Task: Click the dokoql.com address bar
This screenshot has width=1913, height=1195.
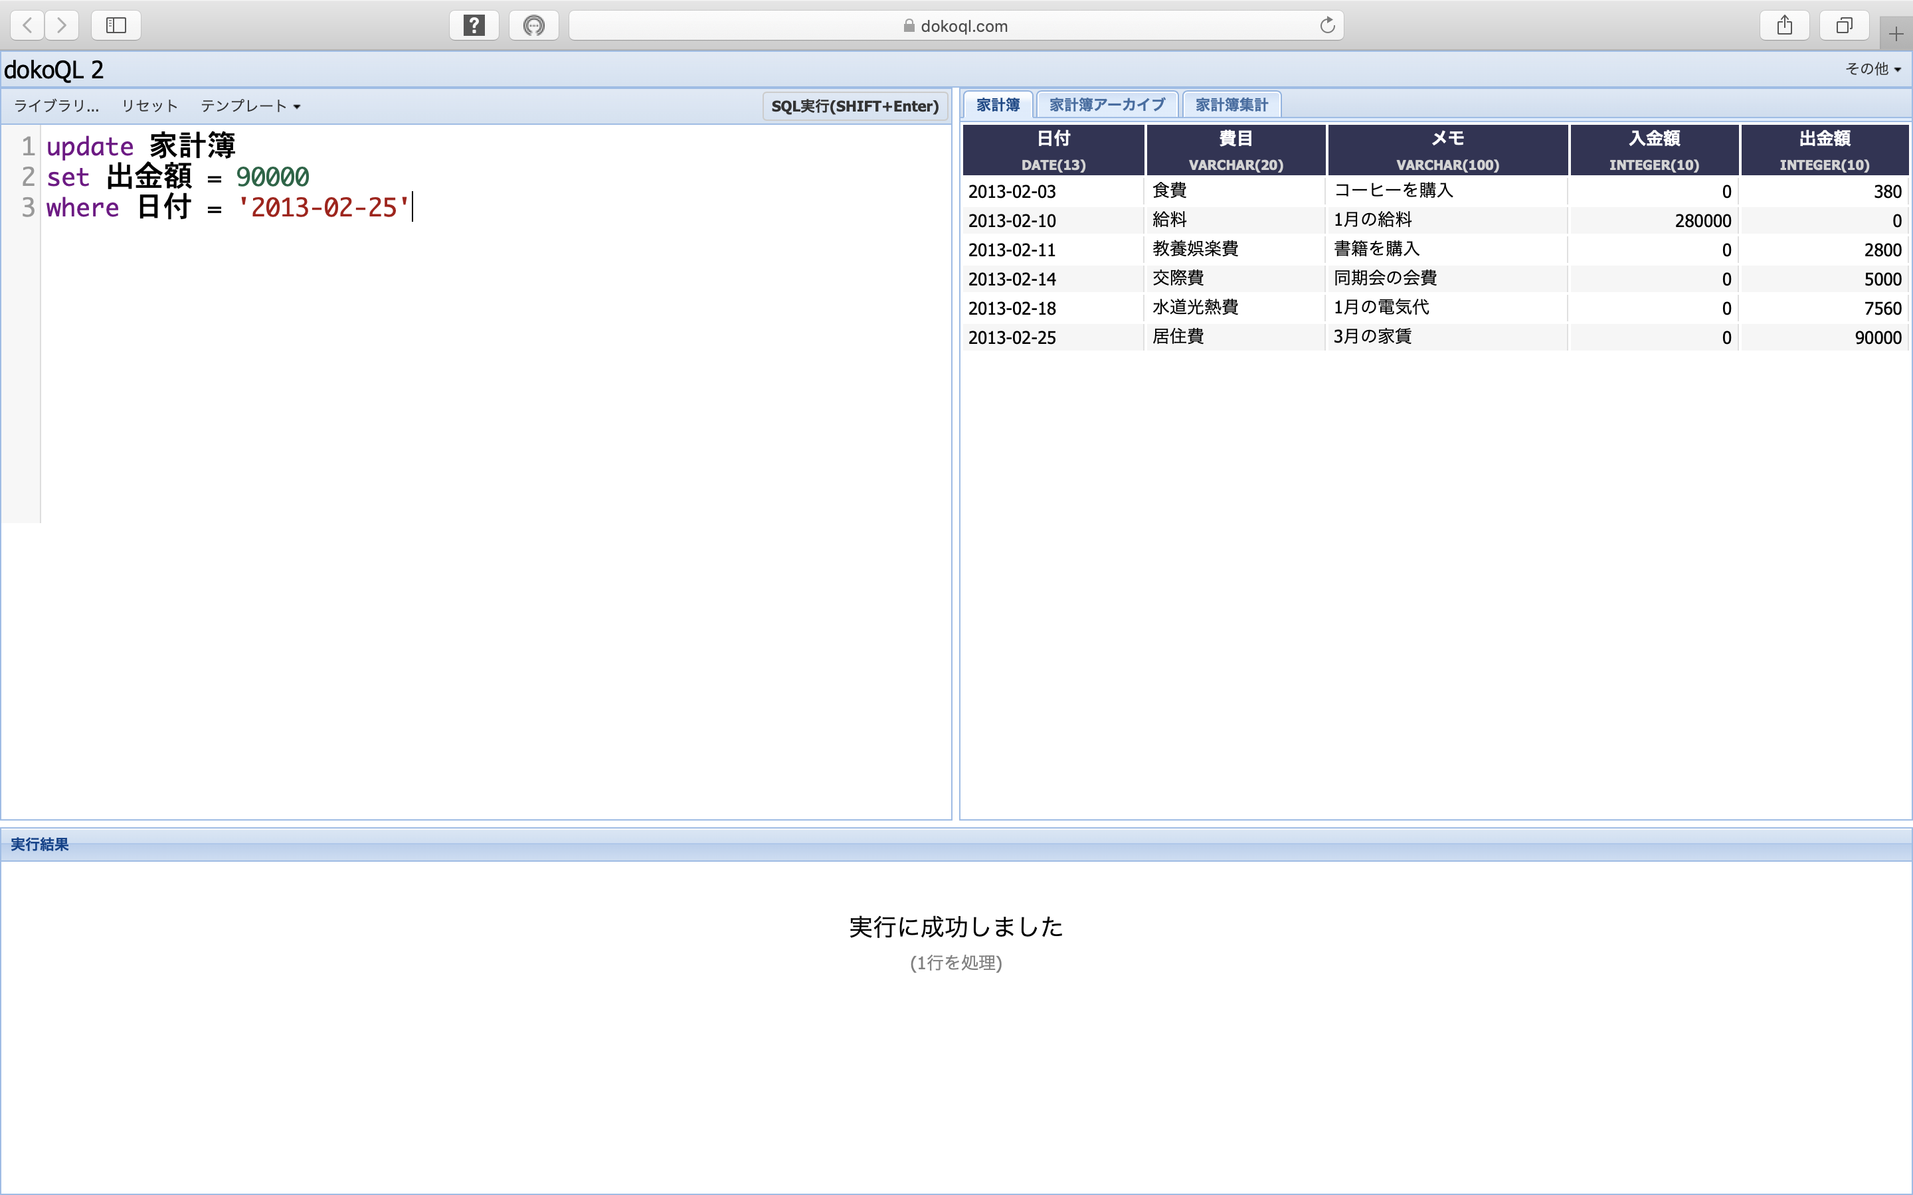Action: (x=955, y=25)
